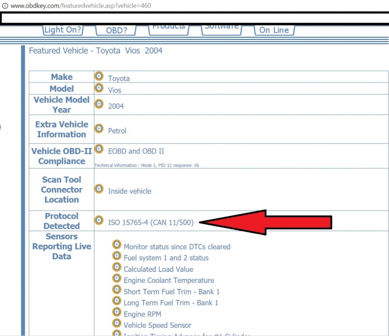389x336 pixels.
Task: Click Calculated Load Value text
Action: pos(158,270)
